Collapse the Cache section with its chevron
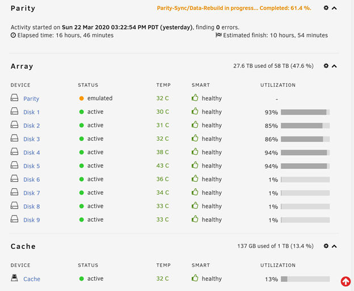Image resolution: width=354 pixels, height=291 pixels. tap(334, 246)
